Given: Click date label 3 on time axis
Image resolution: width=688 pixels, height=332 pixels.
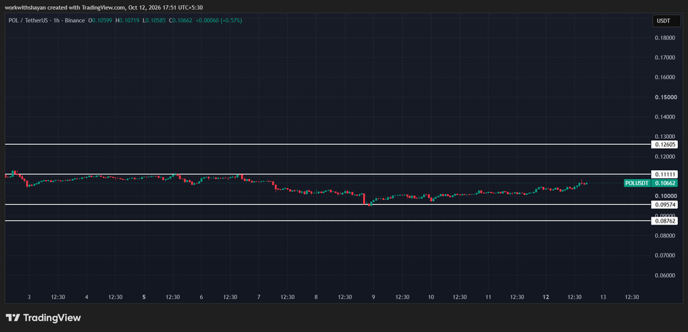Looking at the screenshot, I should click(x=29, y=297).
